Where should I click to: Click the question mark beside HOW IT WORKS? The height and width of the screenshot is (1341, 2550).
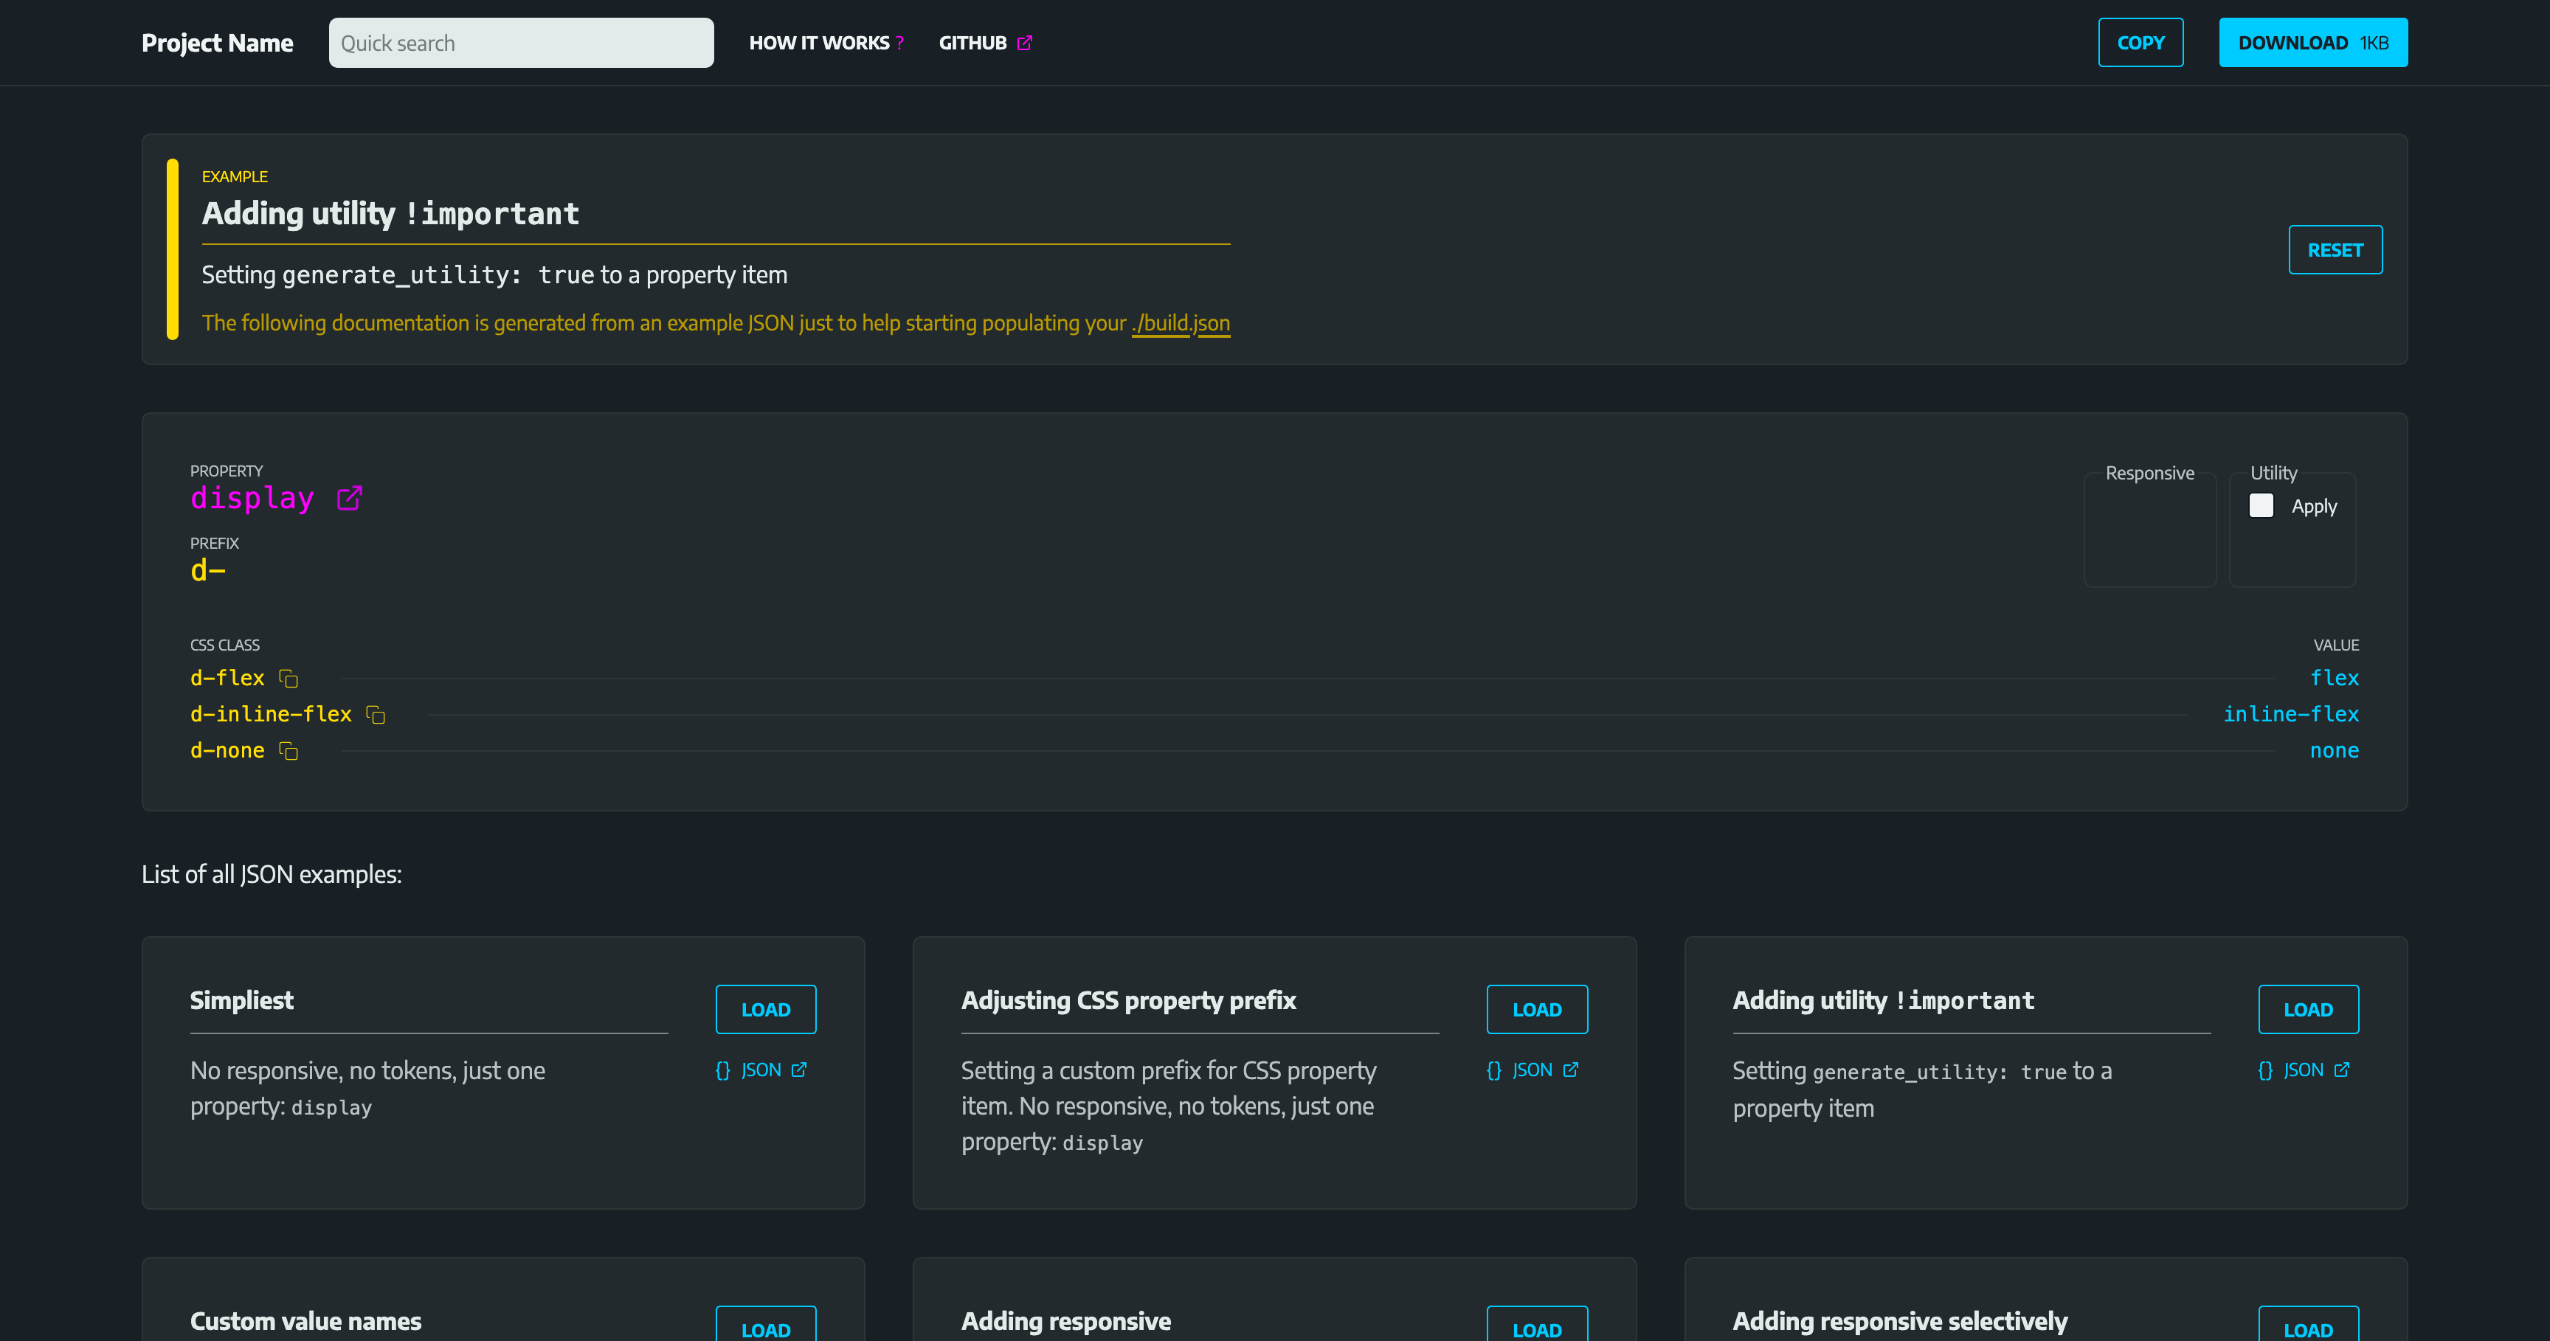click(900, 43)
